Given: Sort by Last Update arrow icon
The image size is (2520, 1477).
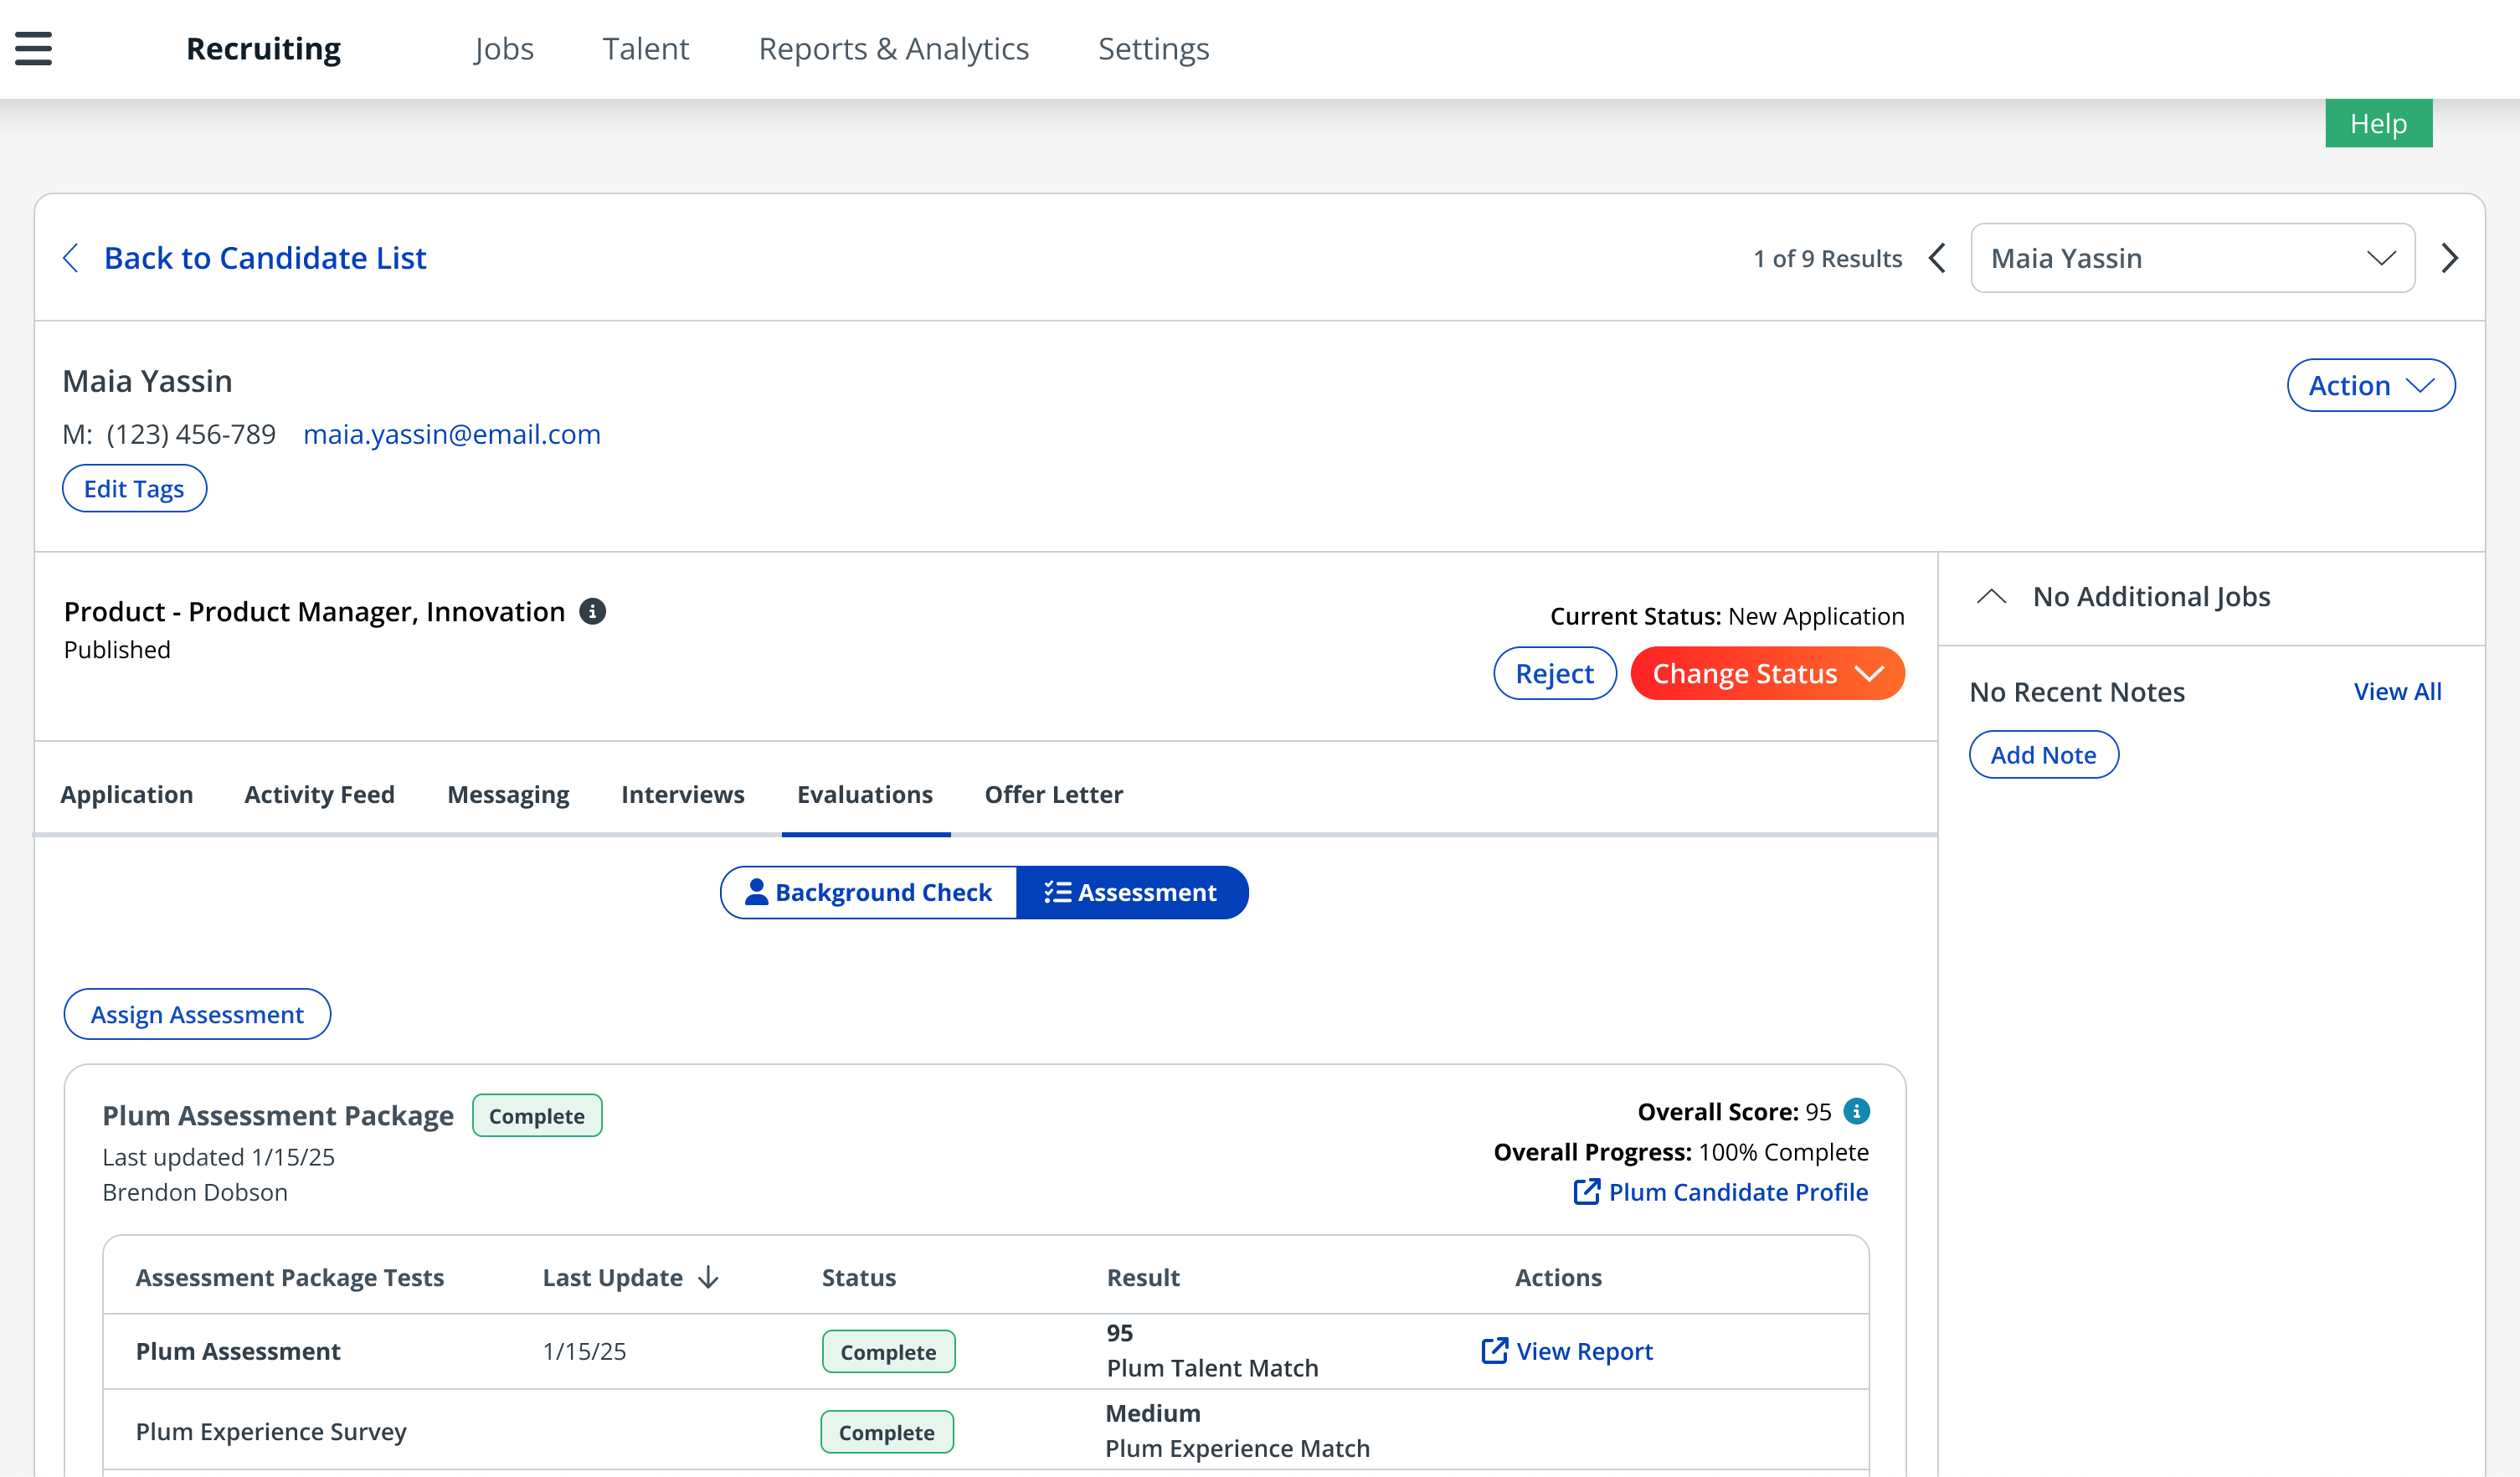Looking at the screenshot, I should click(709, 1277).
